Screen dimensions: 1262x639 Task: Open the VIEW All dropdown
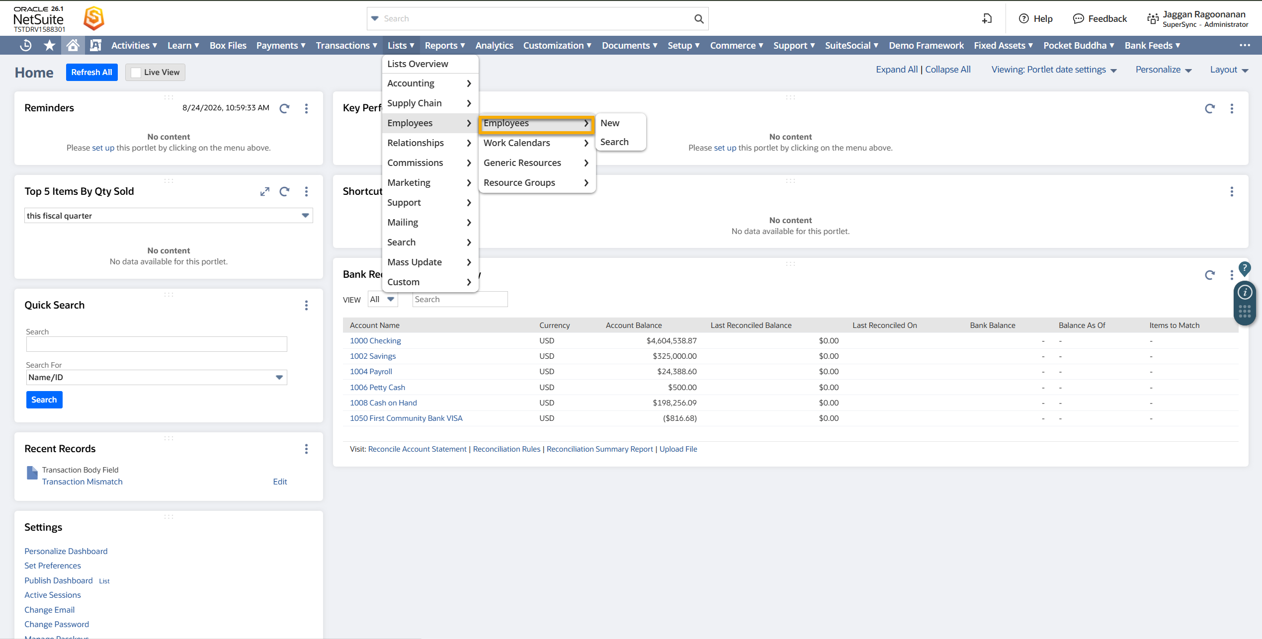(383, 300)
